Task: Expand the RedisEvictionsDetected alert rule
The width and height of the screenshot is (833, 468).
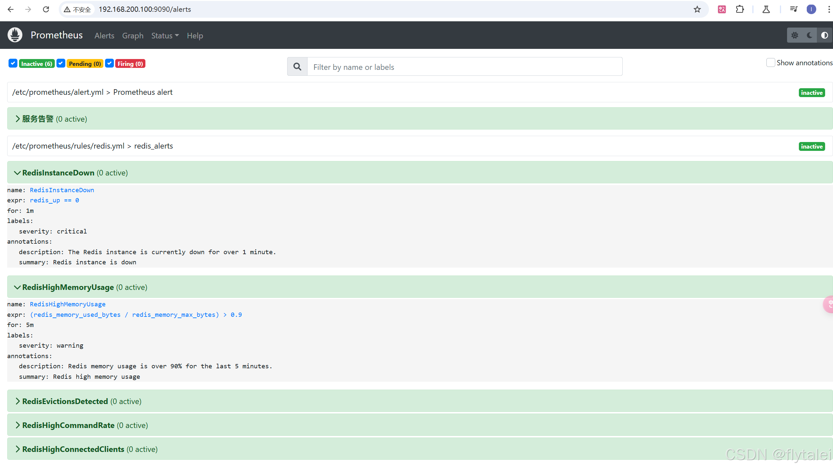Action: 65,401
